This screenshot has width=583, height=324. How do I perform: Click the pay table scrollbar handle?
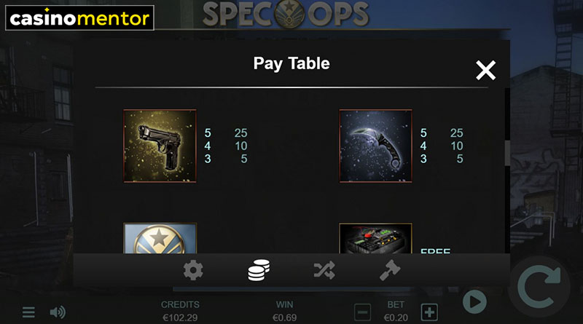click(507, 153)
